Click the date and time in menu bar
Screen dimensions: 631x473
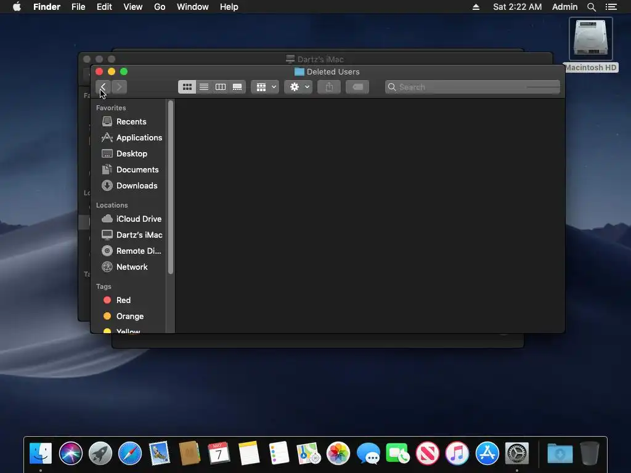tap(518, 7)
